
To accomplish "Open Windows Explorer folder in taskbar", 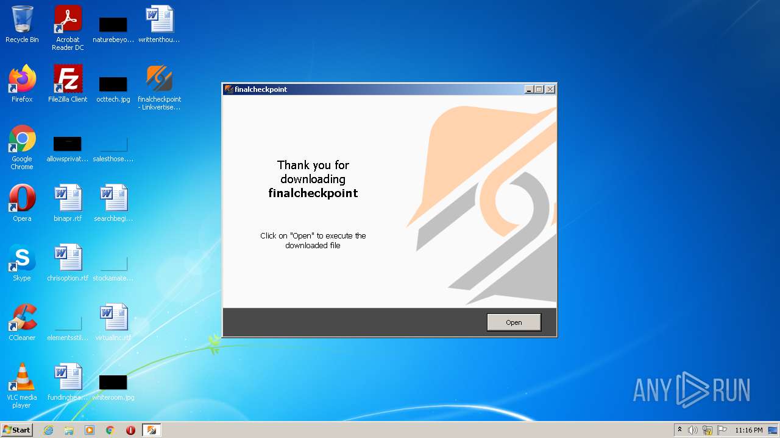I will pos(69,430).
